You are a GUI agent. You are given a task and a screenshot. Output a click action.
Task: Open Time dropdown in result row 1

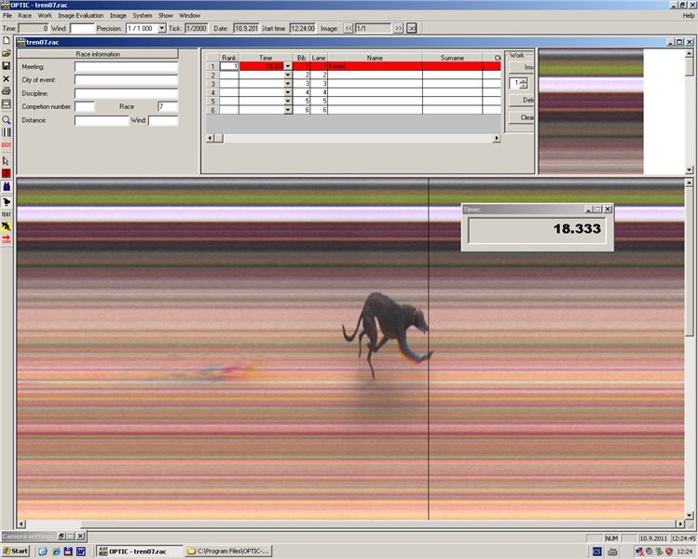[x=288, y=66]
